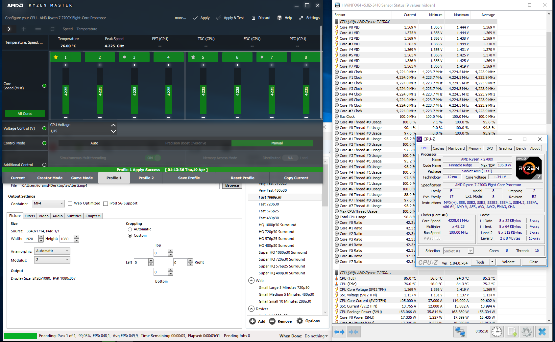Screen dimensions: 555x342
Task: Toggle the Control Mode circle
Action: click(x=44, y=143)
